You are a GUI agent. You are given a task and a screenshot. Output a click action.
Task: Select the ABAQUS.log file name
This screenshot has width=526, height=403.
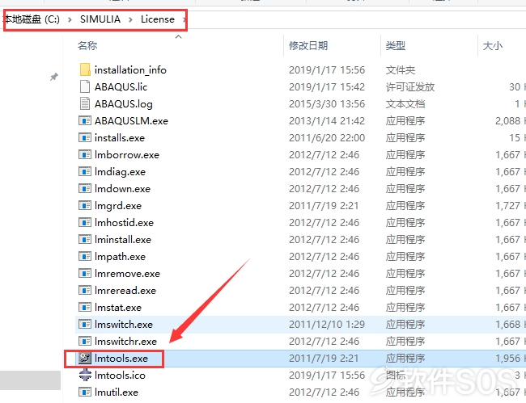click(124, 104)
